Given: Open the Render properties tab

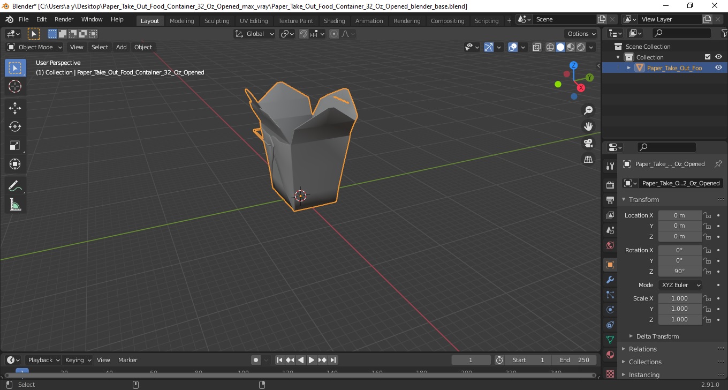Looking at the screenshot, I should [x=610, y=185].
